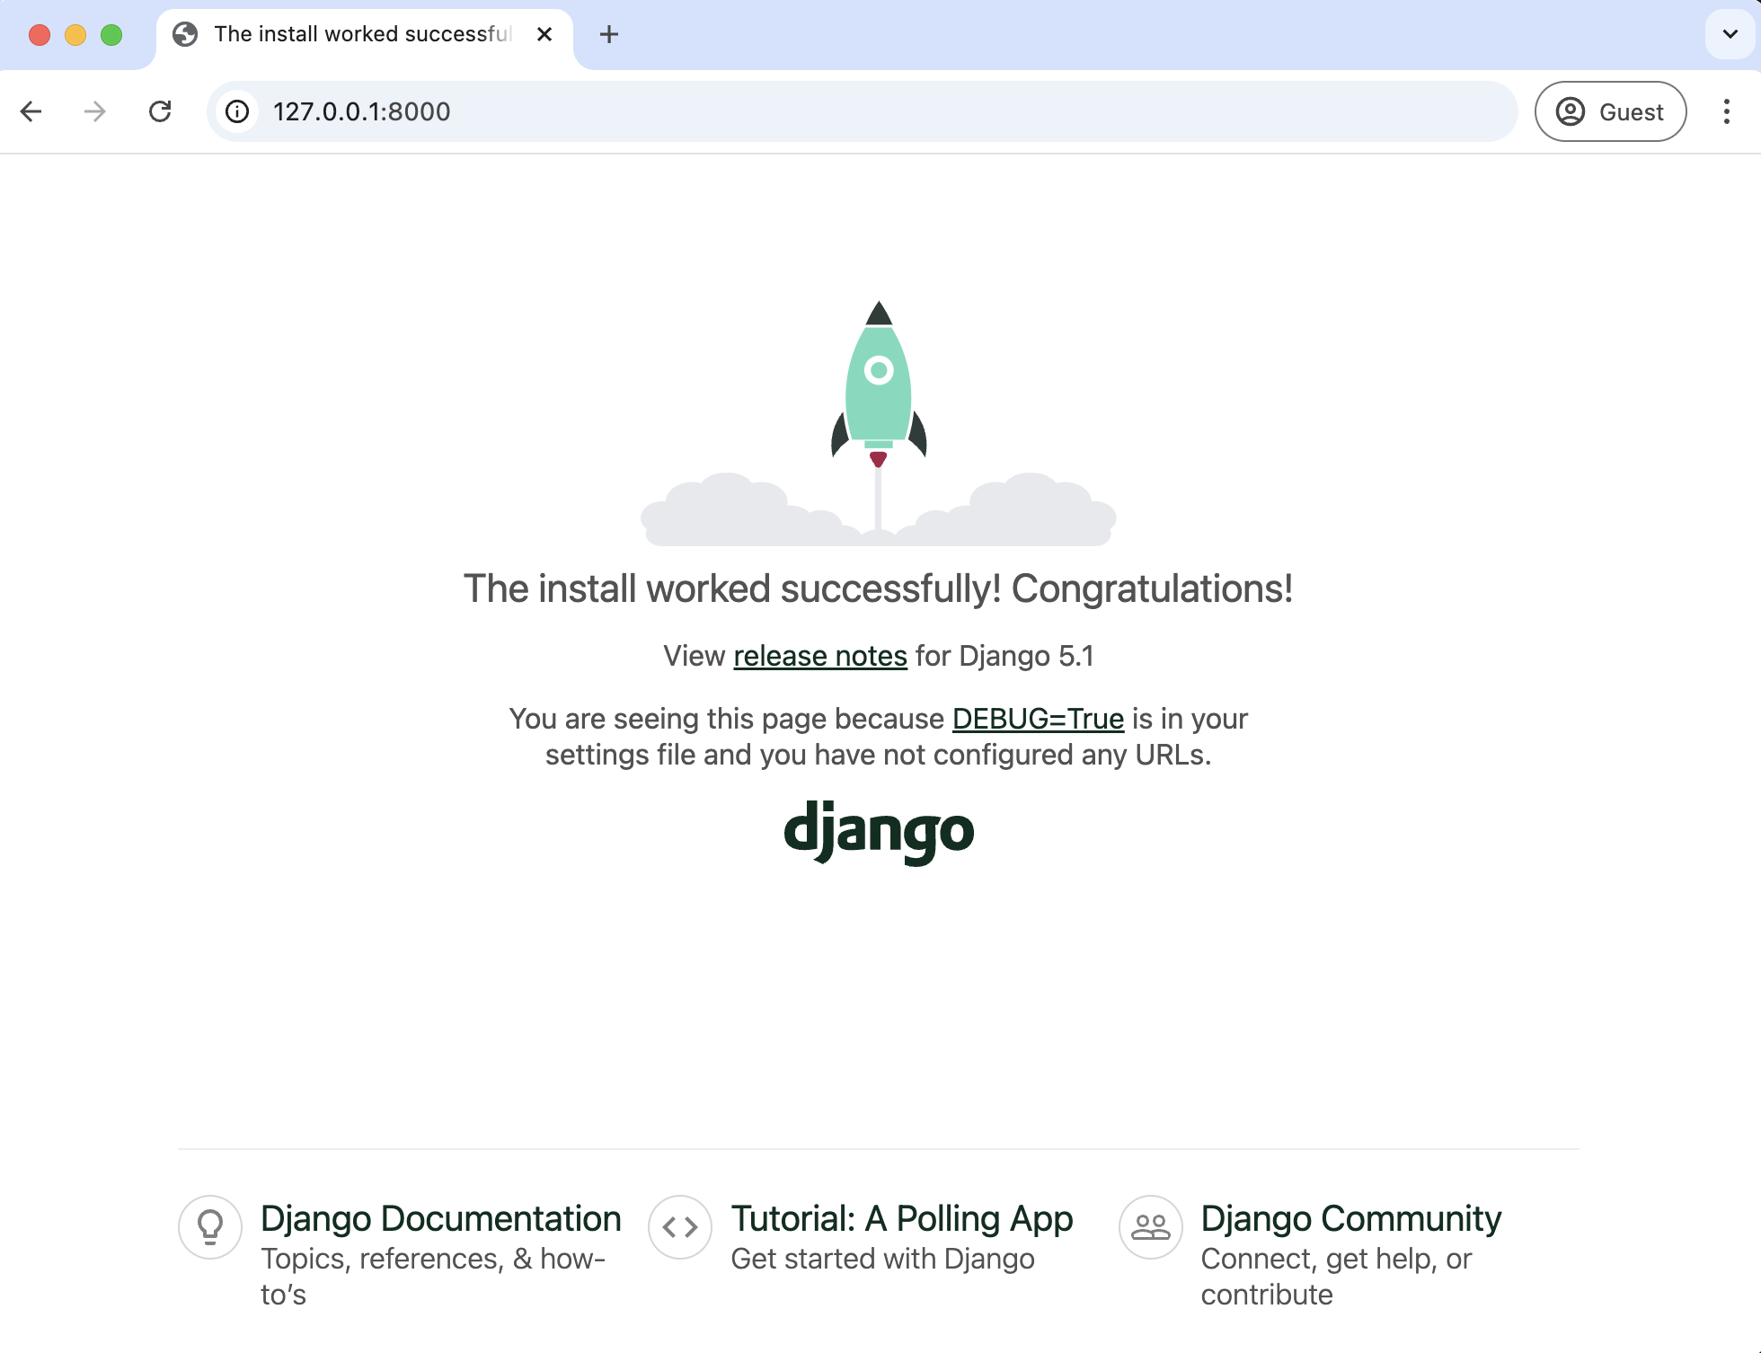Screen dimensions: 1761x1353
Task: Click the rocket illustration
Action: 879,422
